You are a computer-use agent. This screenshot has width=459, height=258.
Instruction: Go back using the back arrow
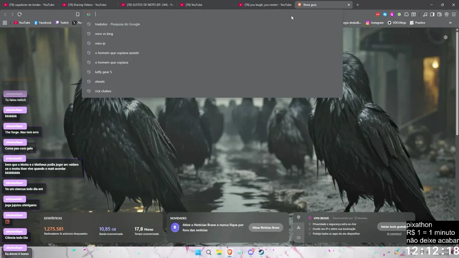pos(5,14)
